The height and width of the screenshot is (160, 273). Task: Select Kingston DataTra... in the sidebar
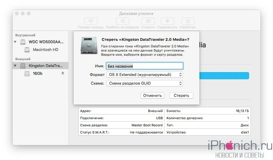[40, 66]
